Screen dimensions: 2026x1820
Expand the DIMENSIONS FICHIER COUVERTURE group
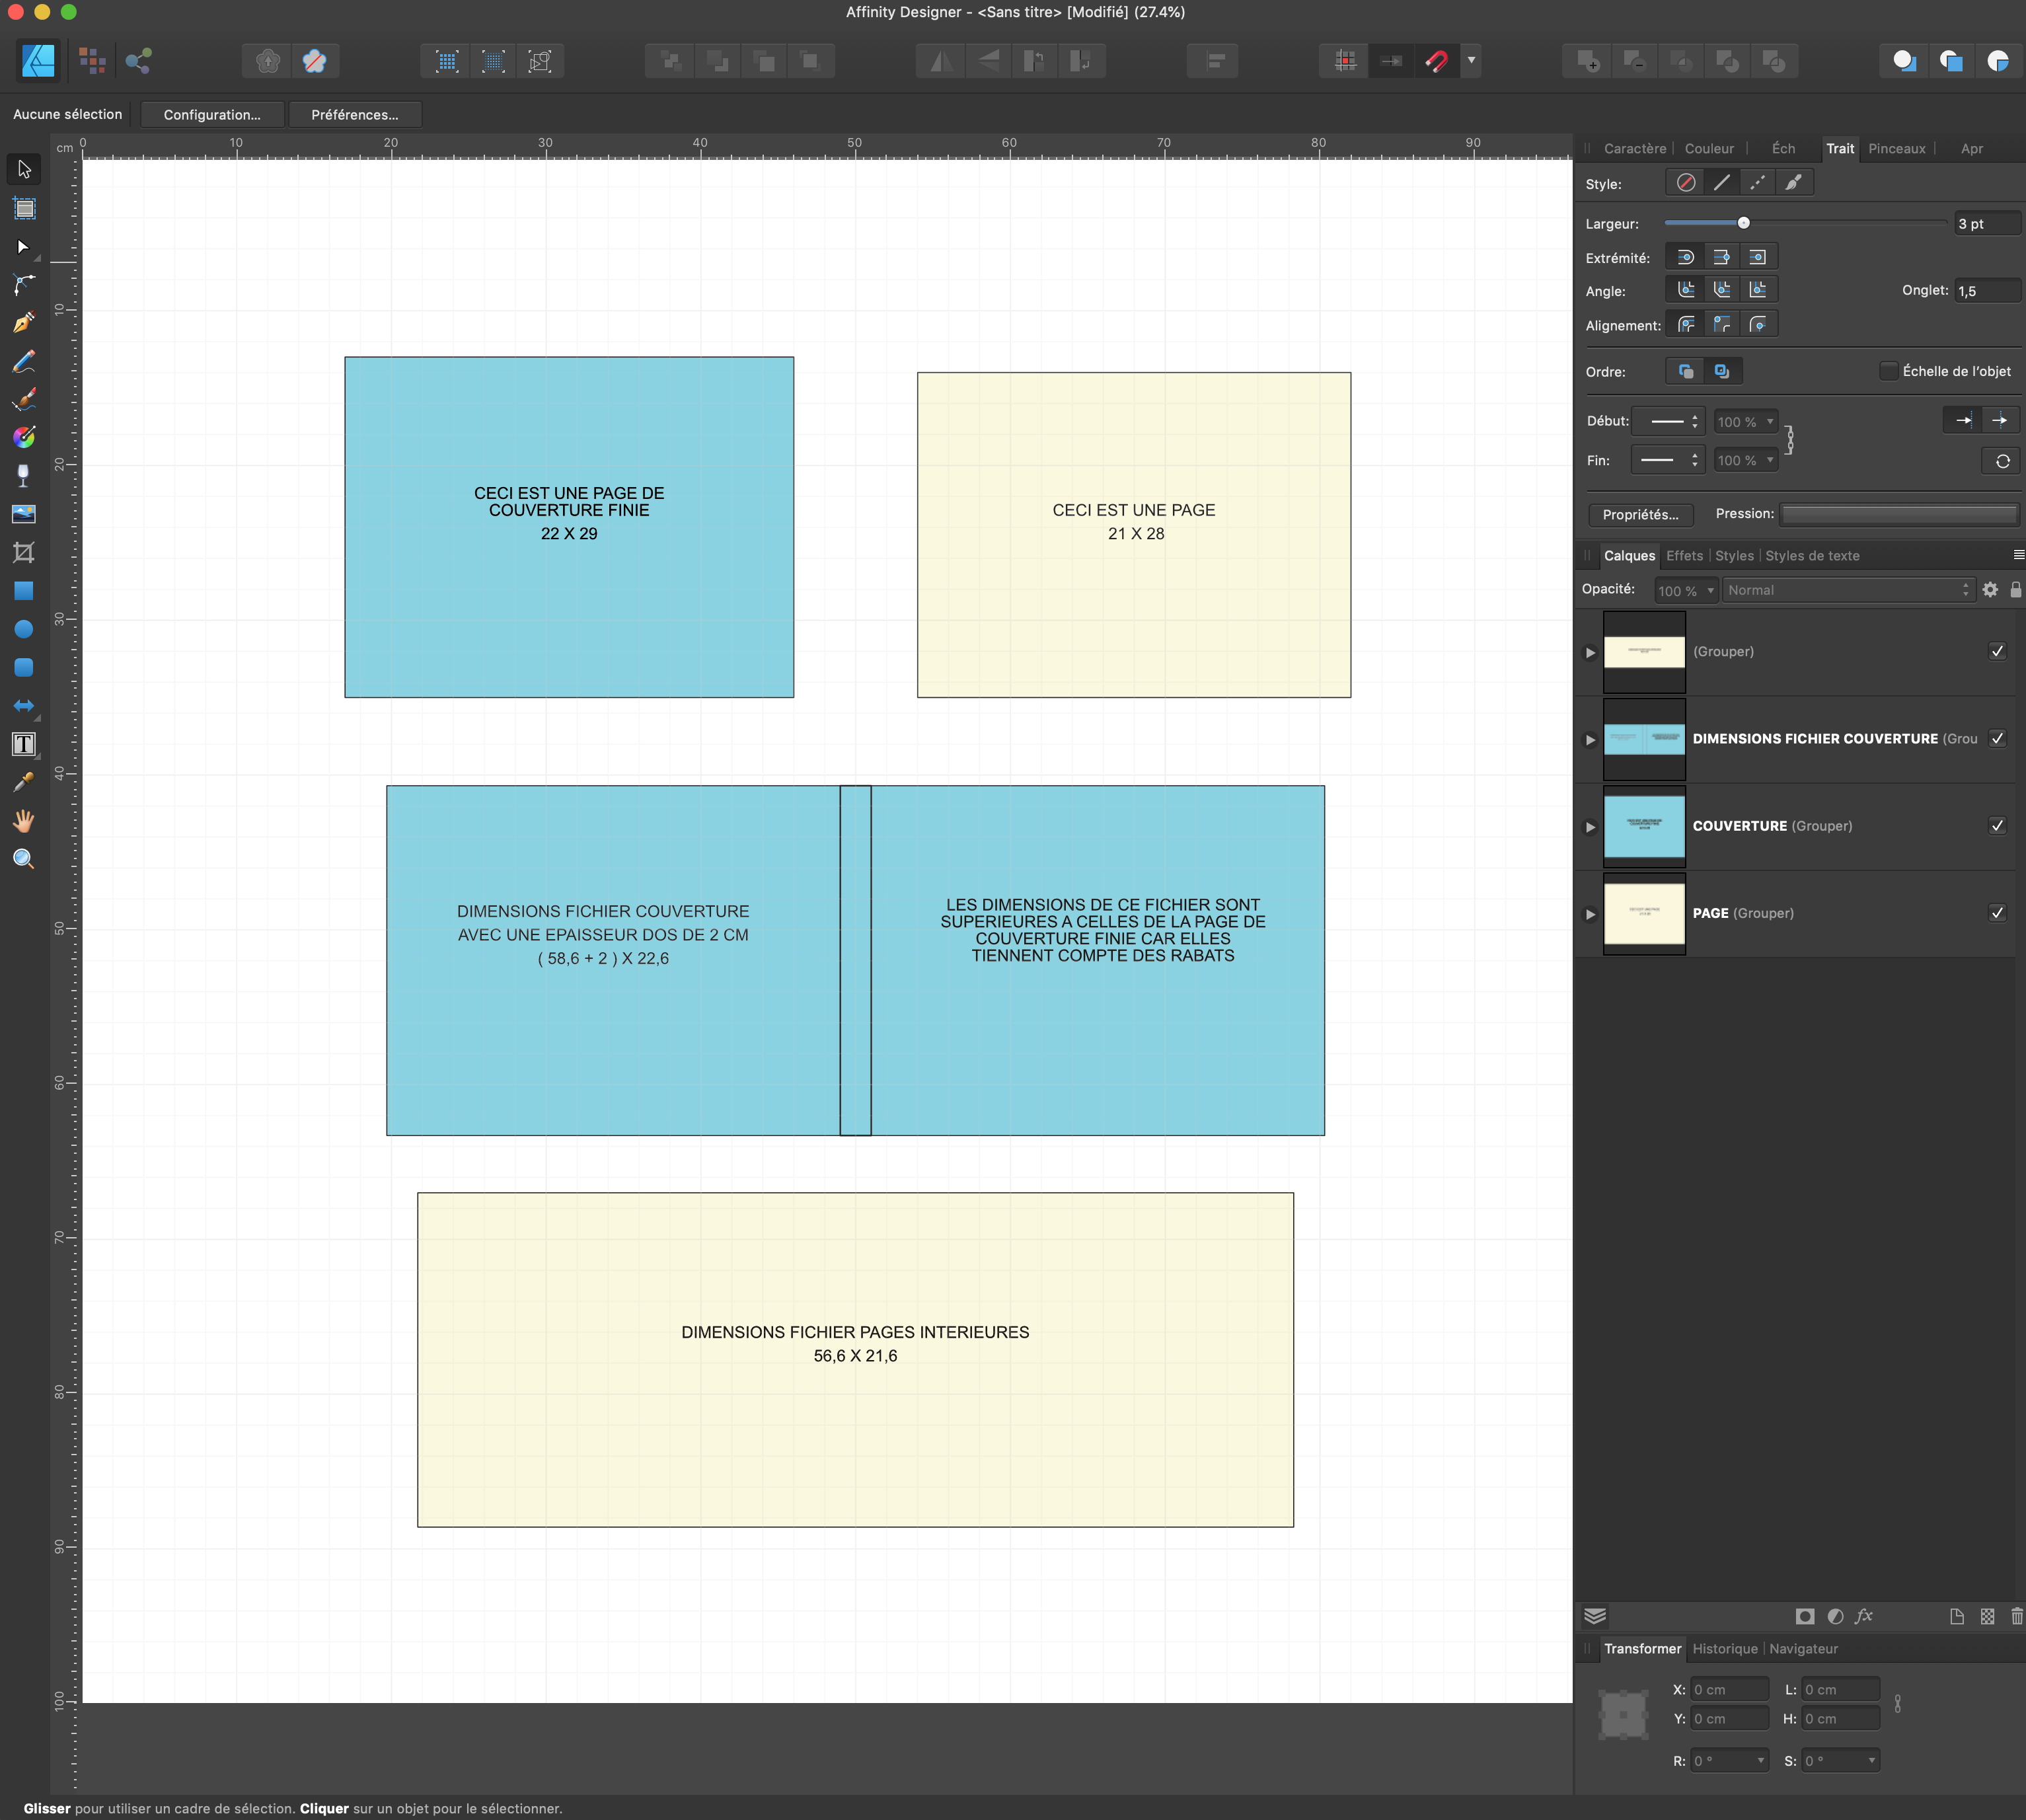1590,740
